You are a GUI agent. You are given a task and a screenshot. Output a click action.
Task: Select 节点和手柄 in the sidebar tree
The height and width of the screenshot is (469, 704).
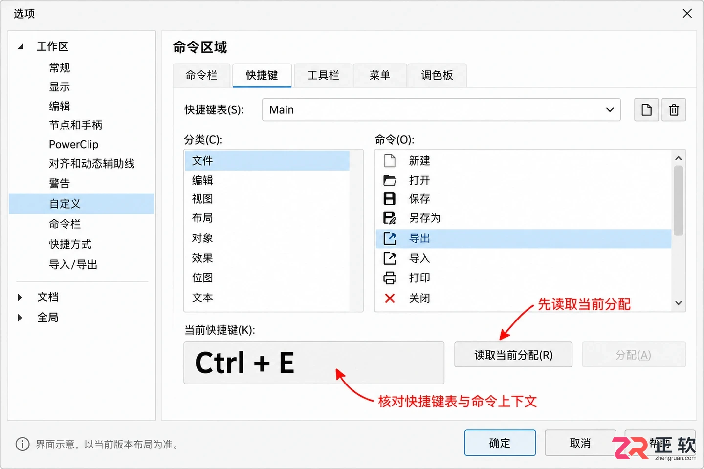point(76,125)
